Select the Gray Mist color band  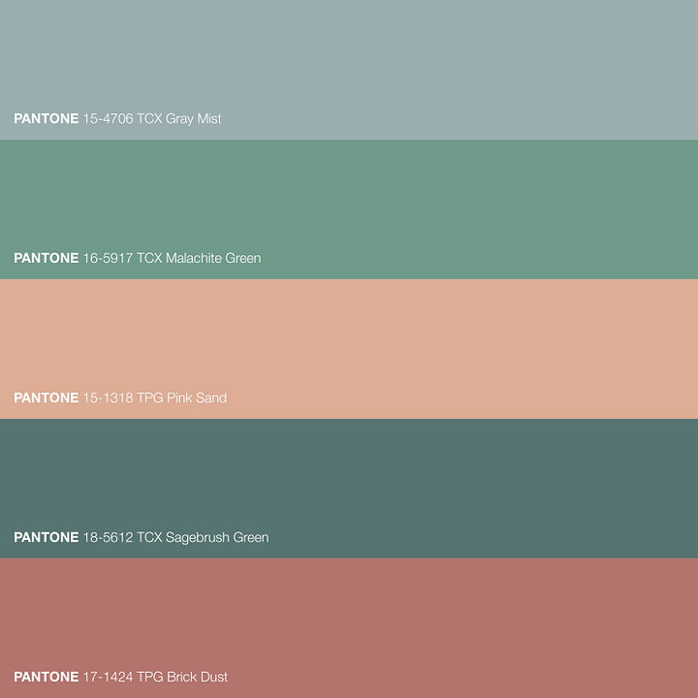tap(349, 70)
